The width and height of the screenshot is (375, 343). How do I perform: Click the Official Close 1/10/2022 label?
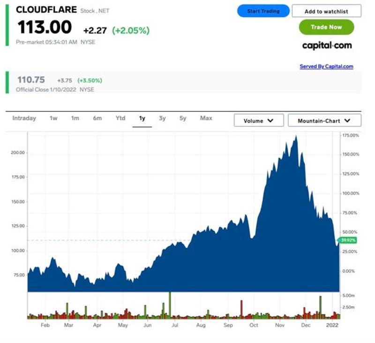pyautogui.click(x=45, y=90)
